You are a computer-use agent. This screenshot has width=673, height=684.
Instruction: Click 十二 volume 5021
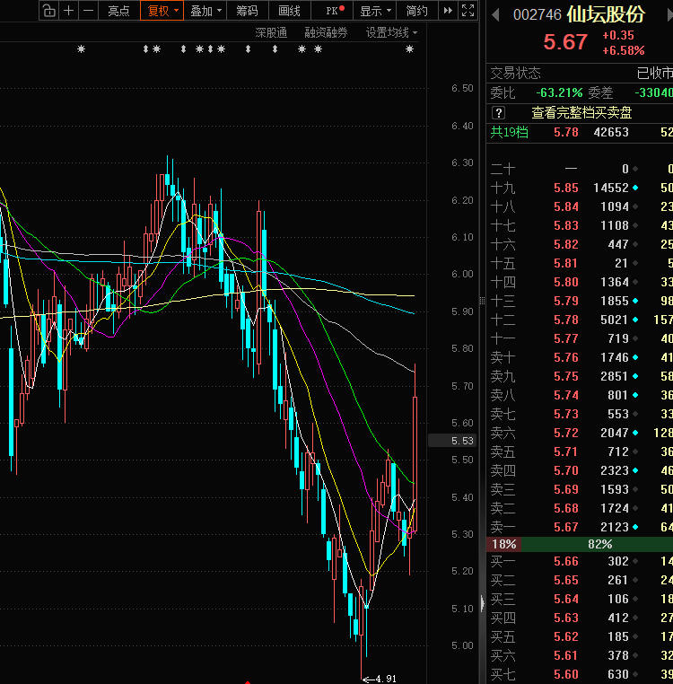615,320
